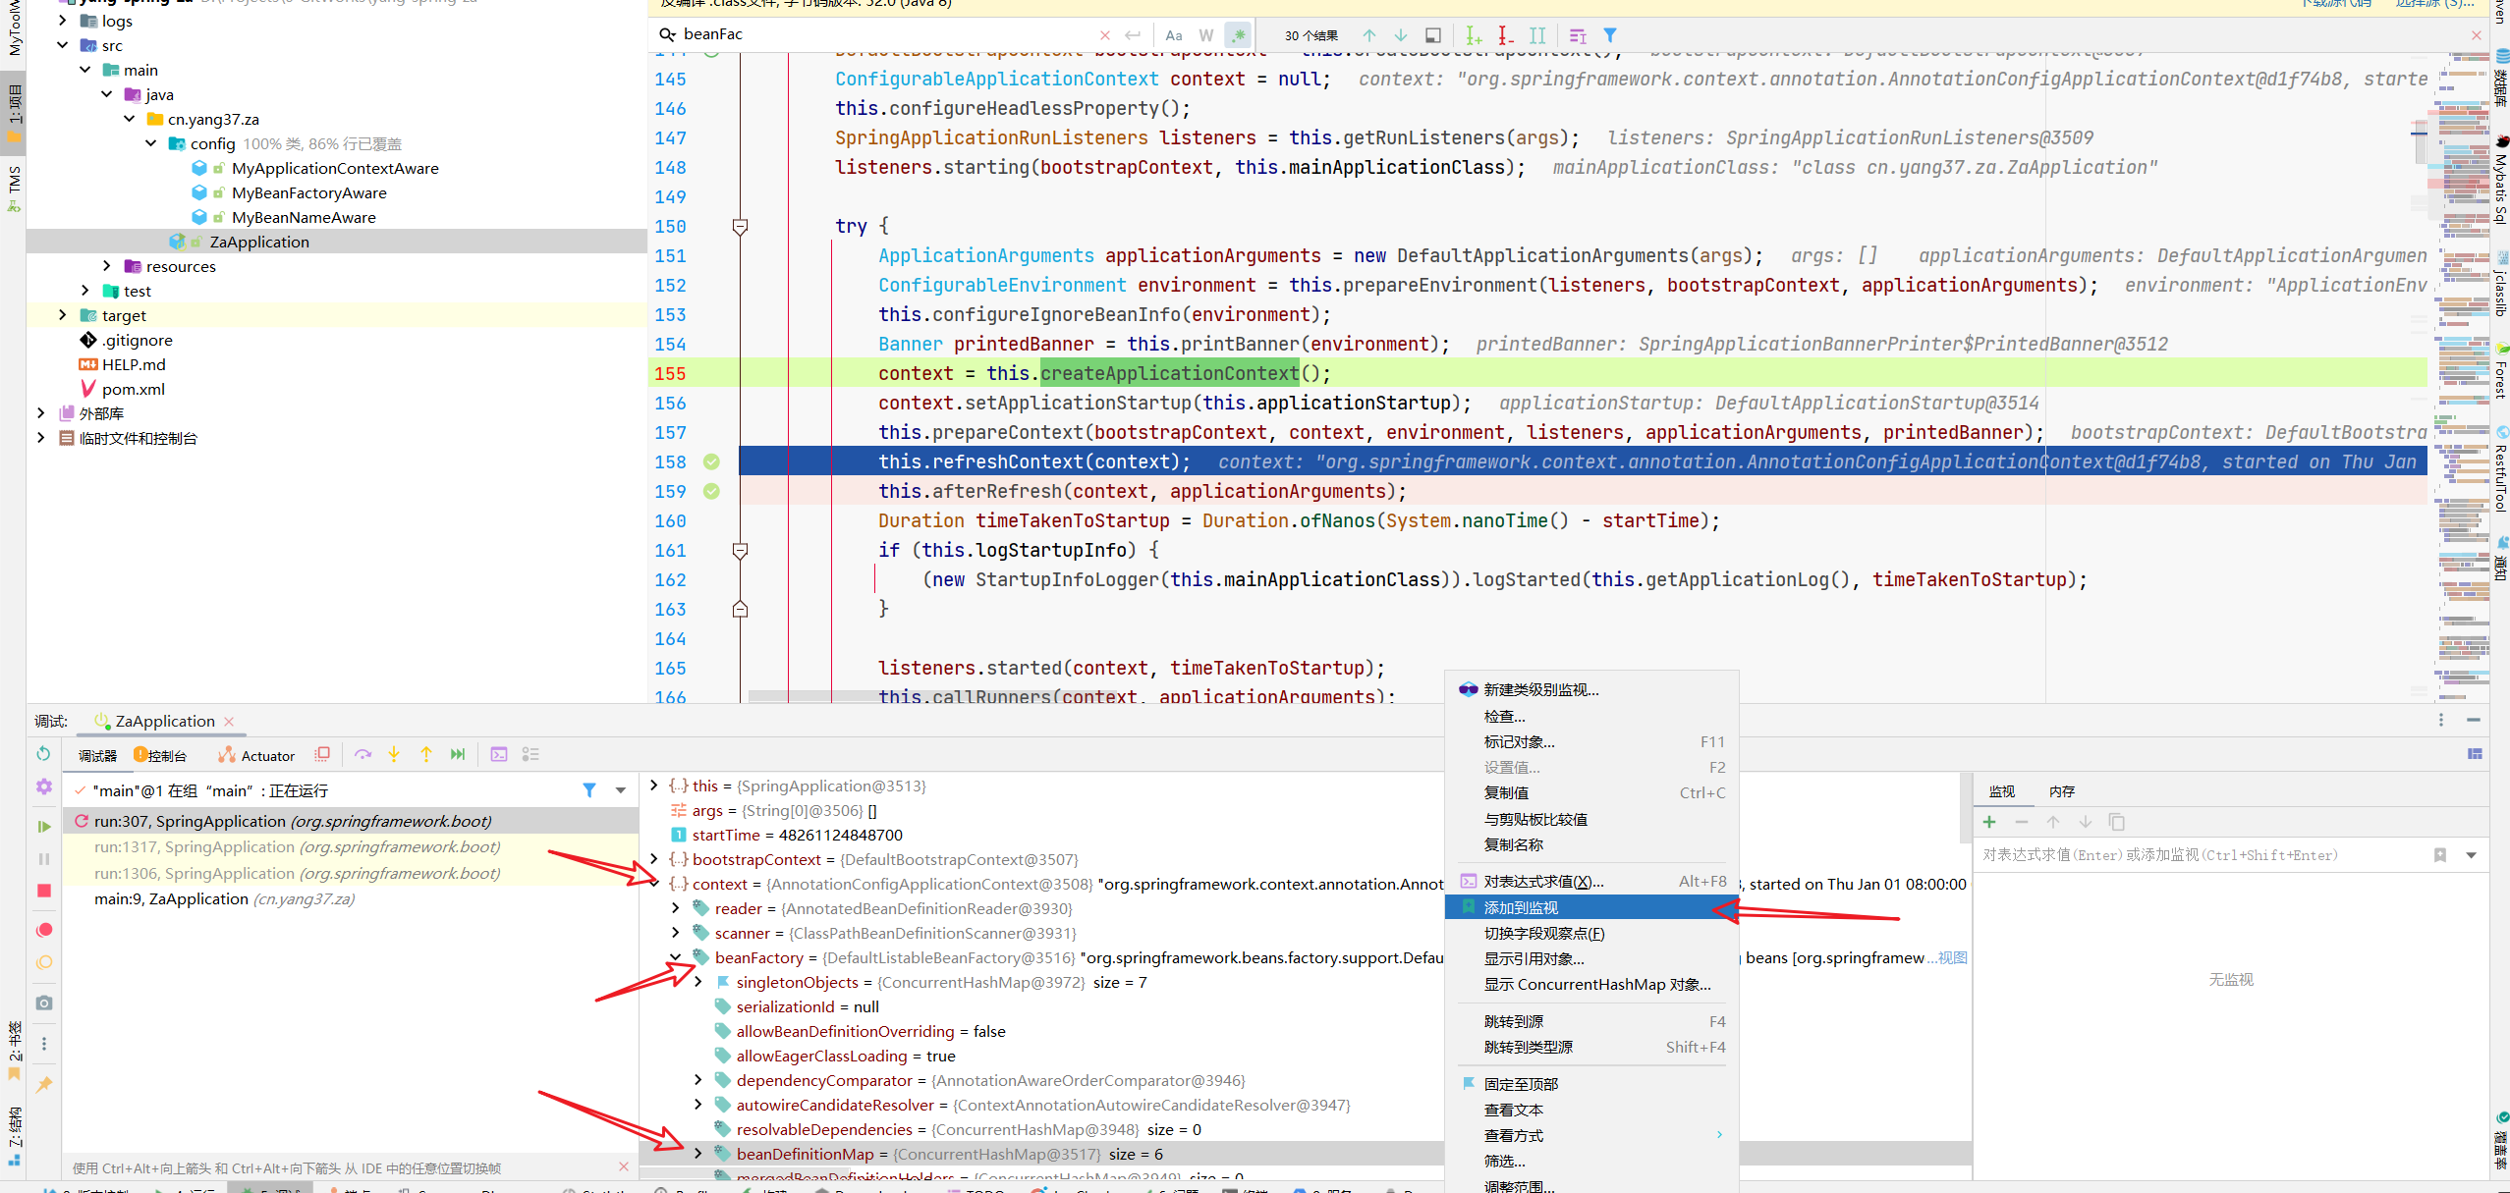Collapse the src folder

63,45
